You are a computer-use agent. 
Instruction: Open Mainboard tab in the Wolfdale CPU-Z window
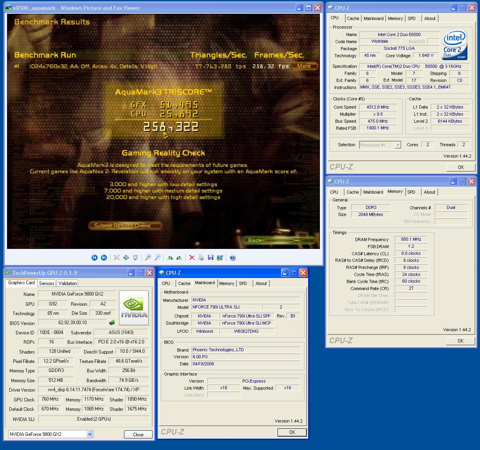(374, 18)
